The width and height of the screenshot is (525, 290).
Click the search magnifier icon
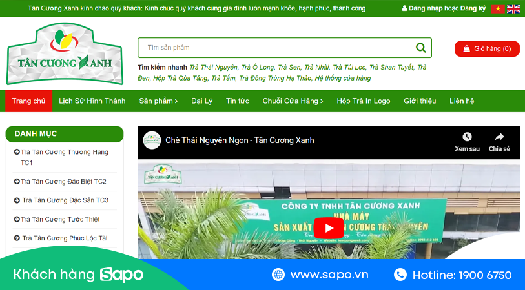[x=421, y=48]
